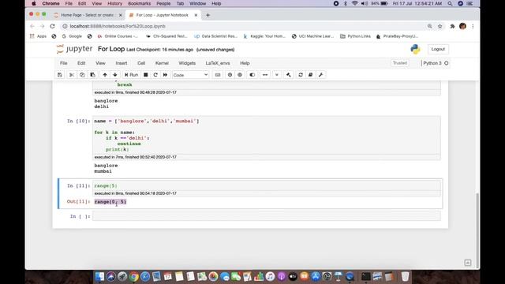Open Finder from the Dock
Screen dimensions: 505x284
coord(99,276)
